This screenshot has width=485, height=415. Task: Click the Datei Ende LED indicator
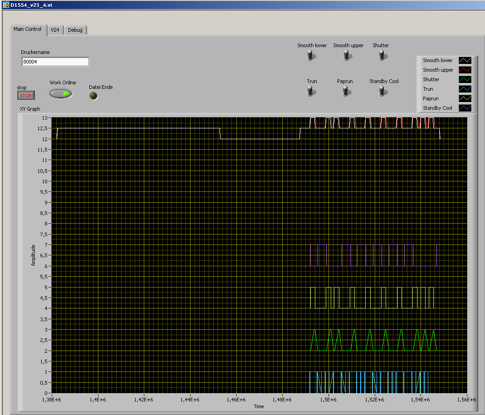point(93,96)
